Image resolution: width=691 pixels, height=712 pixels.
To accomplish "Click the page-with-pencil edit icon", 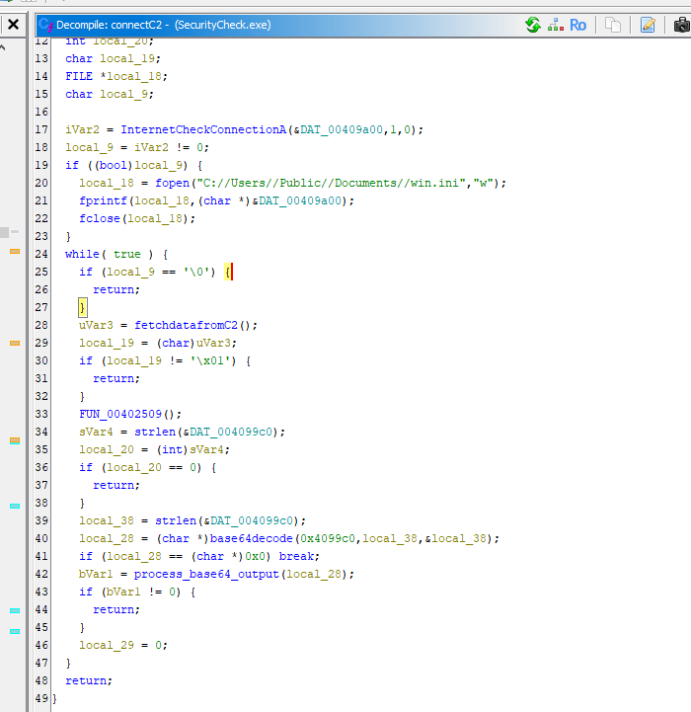I will [x=648, y=25].
